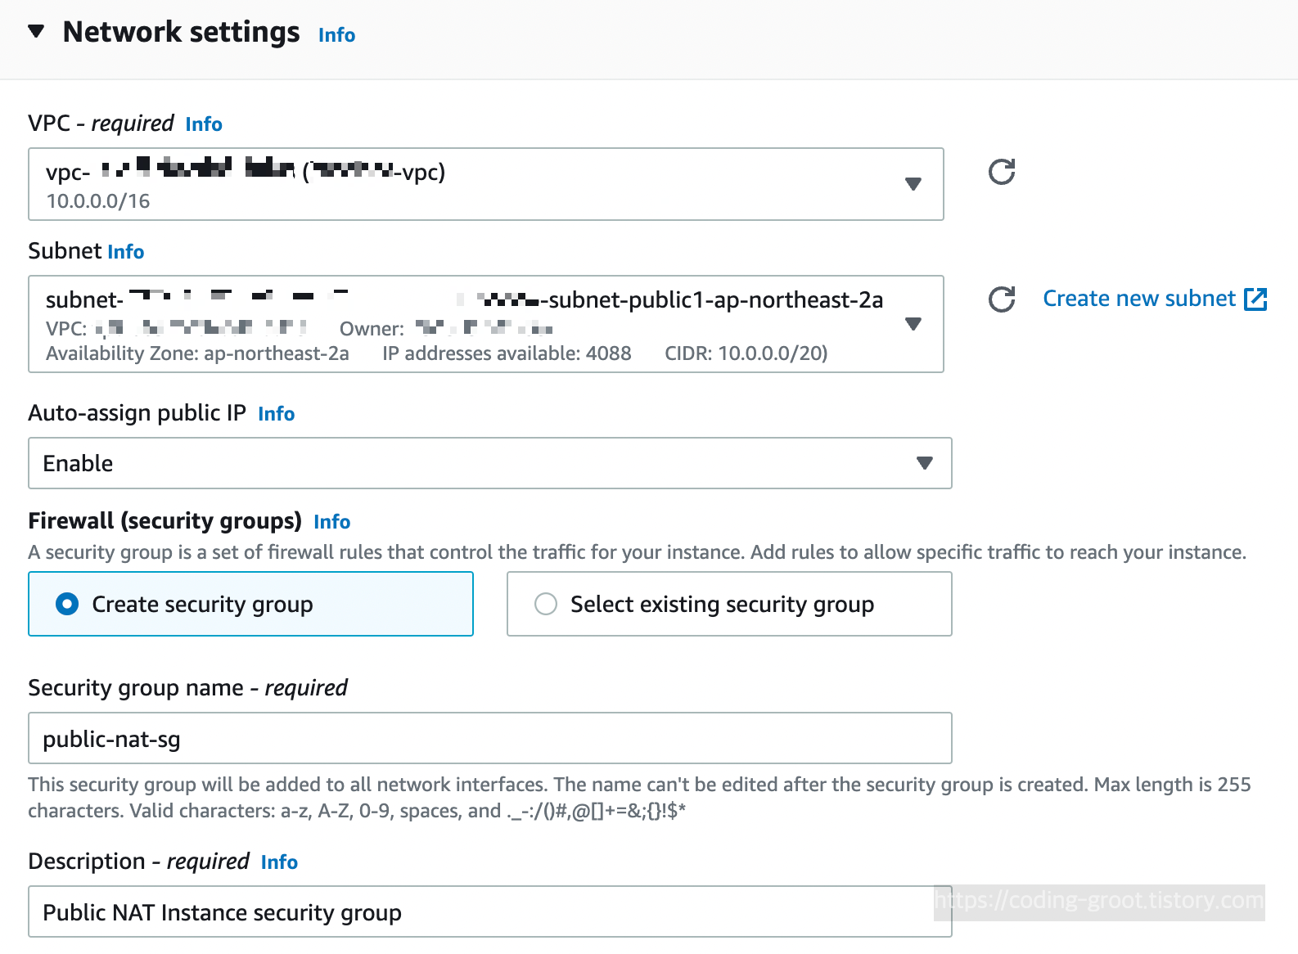Open the Auto-assign public IP dropdown

[490, 463]
